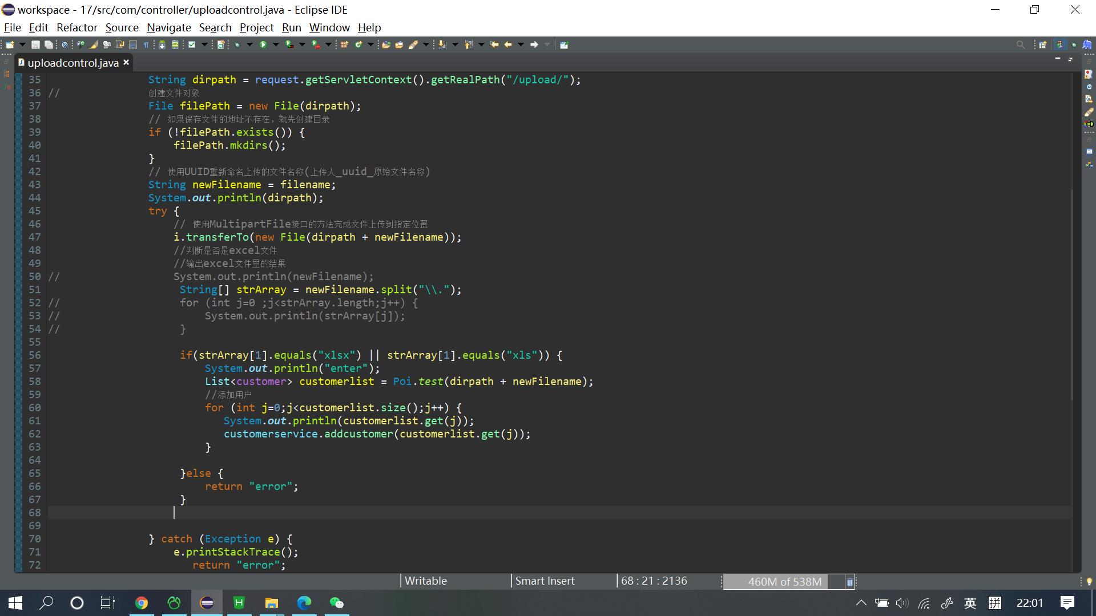Open the External Tools dropdown arrow
The height and width of the screenshot is (616, 1096).
coord(328,44)
